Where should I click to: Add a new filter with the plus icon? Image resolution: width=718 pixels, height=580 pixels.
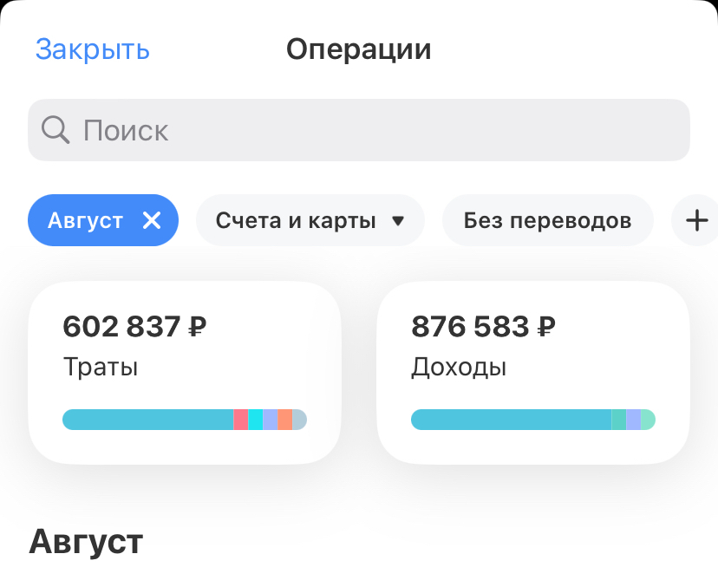click(x=697, y=220)
